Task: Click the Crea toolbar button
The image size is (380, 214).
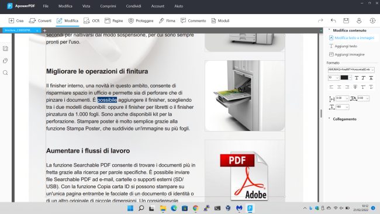Action: (16, 20)
